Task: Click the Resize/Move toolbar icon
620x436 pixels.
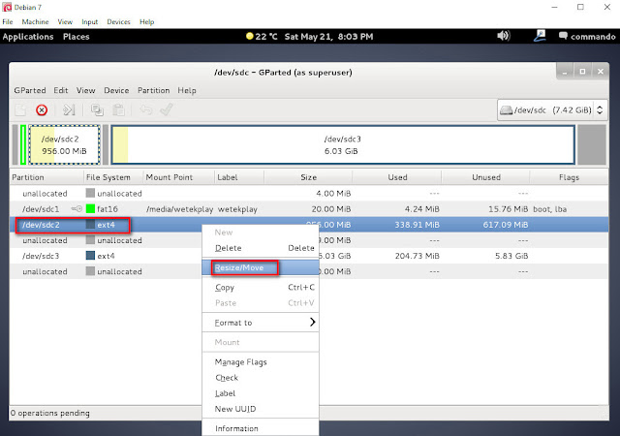Action: (69, 109)
